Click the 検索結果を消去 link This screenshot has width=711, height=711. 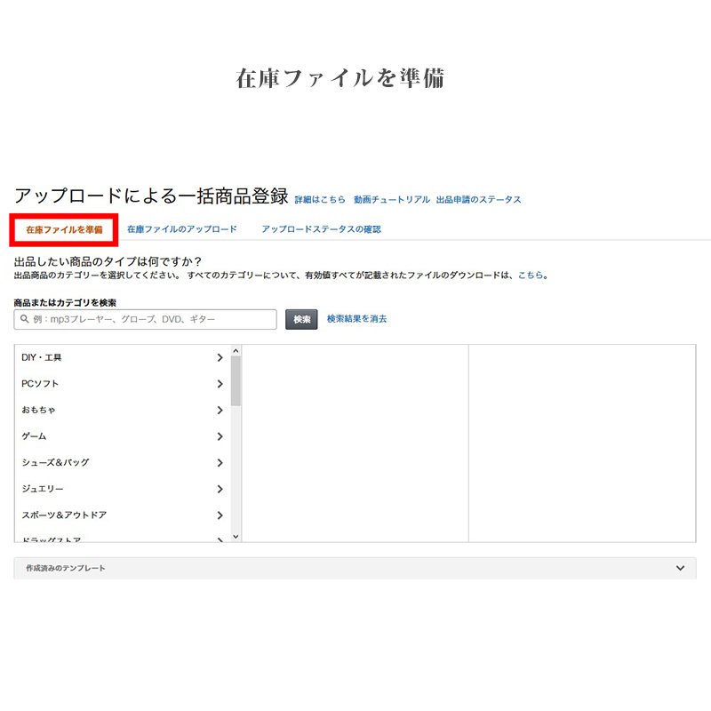pyautogui.click(x=356, y=319)
